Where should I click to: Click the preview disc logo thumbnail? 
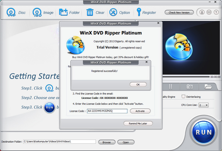179,47
